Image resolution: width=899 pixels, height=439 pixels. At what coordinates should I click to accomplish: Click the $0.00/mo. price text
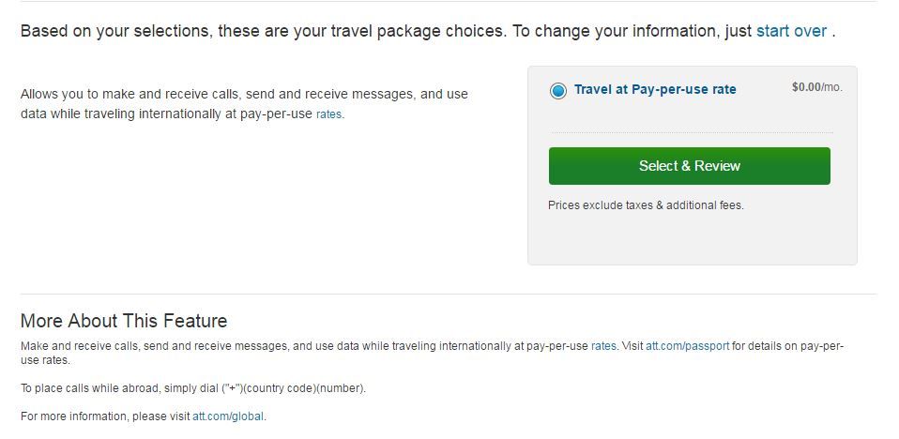tap(816, 87)
